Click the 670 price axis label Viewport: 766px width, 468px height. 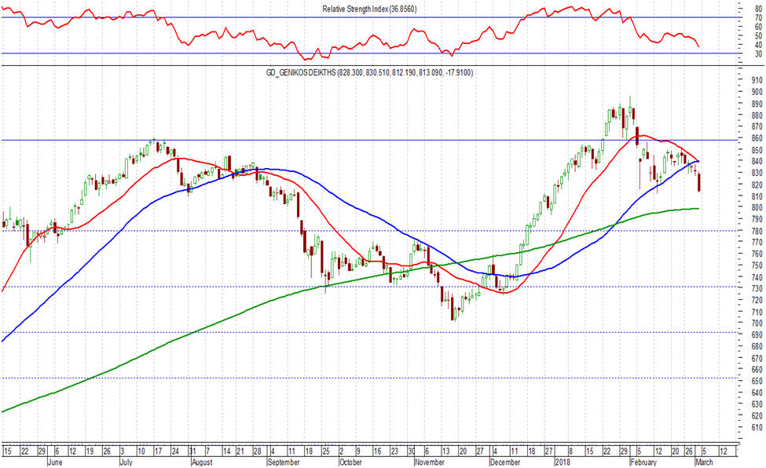[x=757, y=358]
